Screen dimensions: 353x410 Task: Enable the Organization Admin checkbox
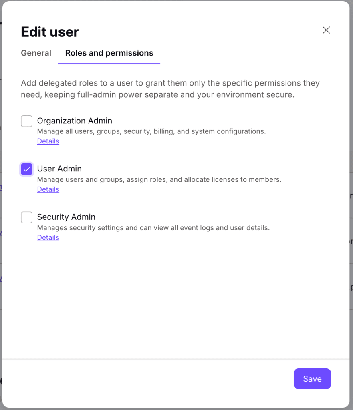pyautogui.click(x=27, y=121)
